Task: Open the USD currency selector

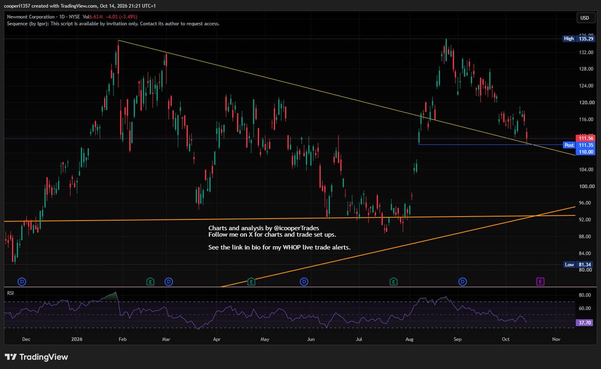Action: click(584, 18)
